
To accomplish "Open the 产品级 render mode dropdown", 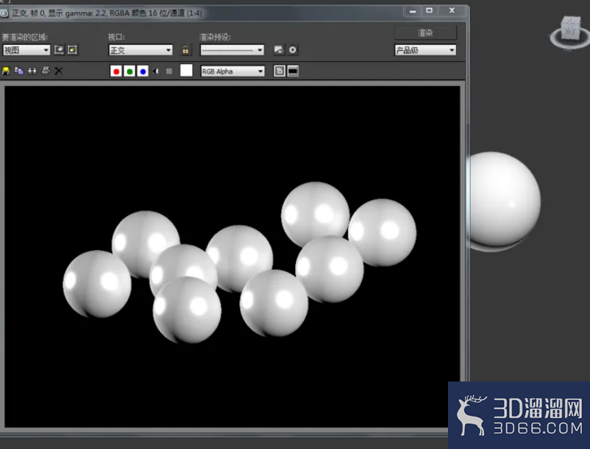I will point(425,50).
